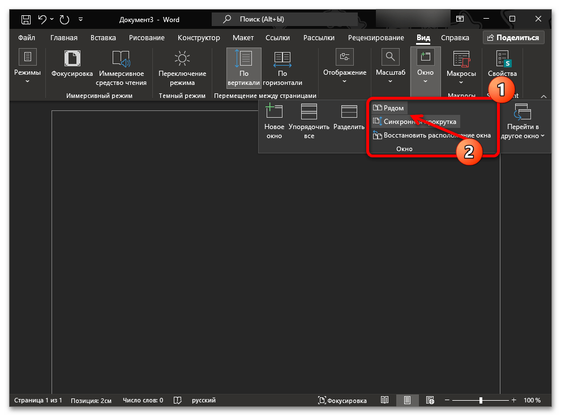Enable vertical page movement (По вертикали)
Image resolution: width=561 pixels, height=416 pixels.
[x=244, y=68]
